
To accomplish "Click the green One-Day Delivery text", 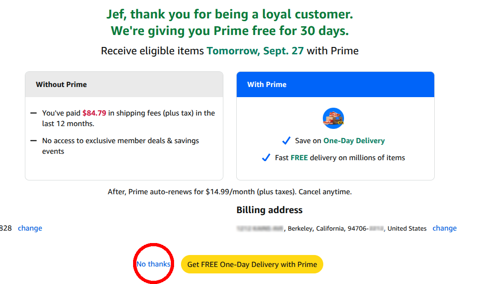I will pyautogui.click(x=354, y=141).
